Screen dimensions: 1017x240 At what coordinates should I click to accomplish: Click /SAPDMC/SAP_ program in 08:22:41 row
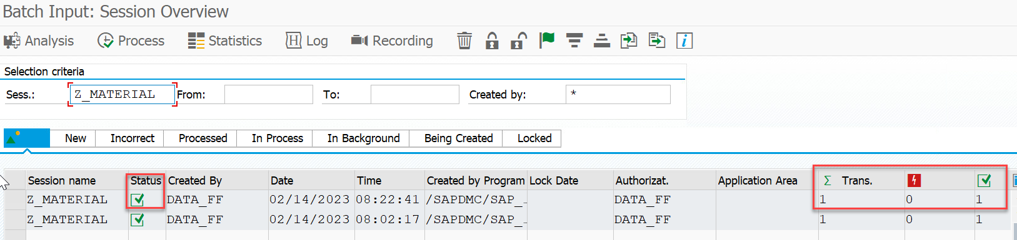476,199
